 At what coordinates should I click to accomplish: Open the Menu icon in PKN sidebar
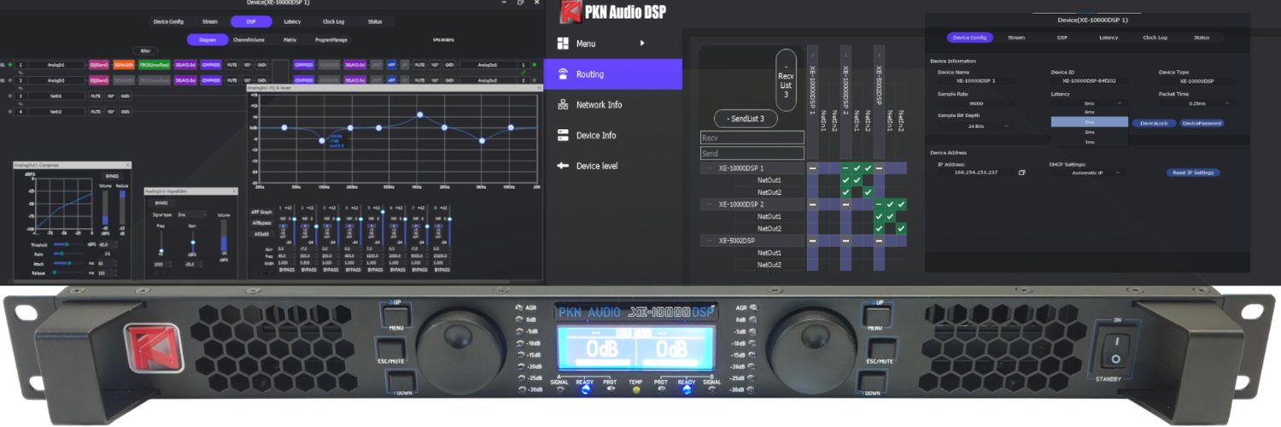pyautogui.click(x=562, y=44)
